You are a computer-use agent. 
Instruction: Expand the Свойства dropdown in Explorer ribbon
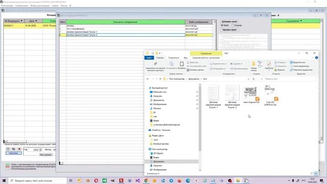269,71
